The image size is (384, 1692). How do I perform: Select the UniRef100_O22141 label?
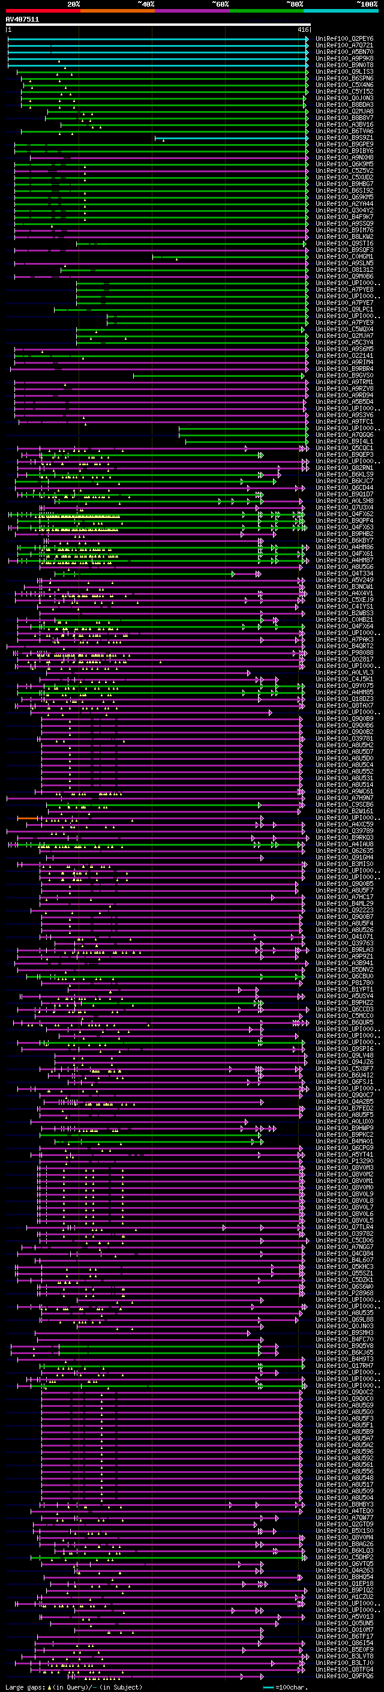344,355
